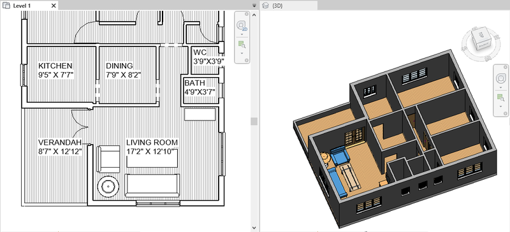Open the 2D Steering Wheel in Level 1 view
The height and width of the screenshot is (232, 510).
[242, 25]
